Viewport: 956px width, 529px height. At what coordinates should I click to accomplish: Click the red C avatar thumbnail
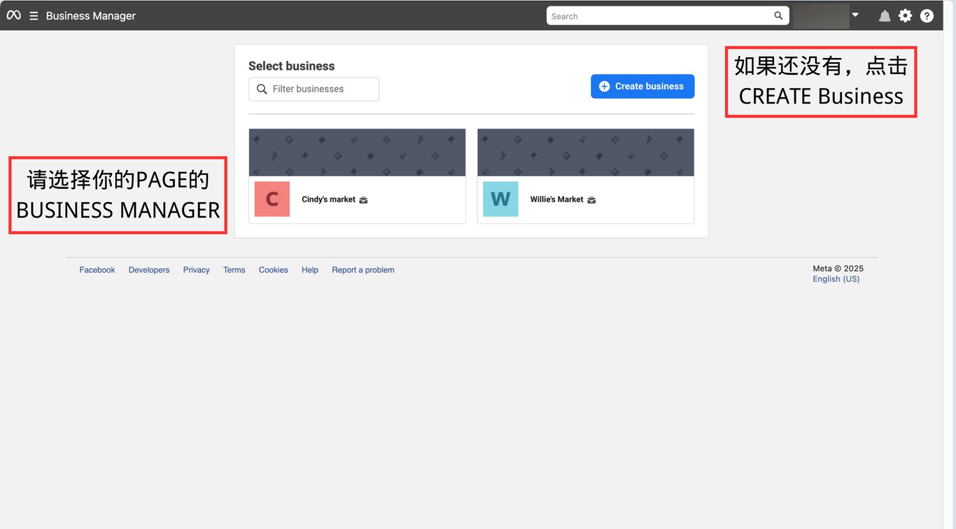[272, 199]
